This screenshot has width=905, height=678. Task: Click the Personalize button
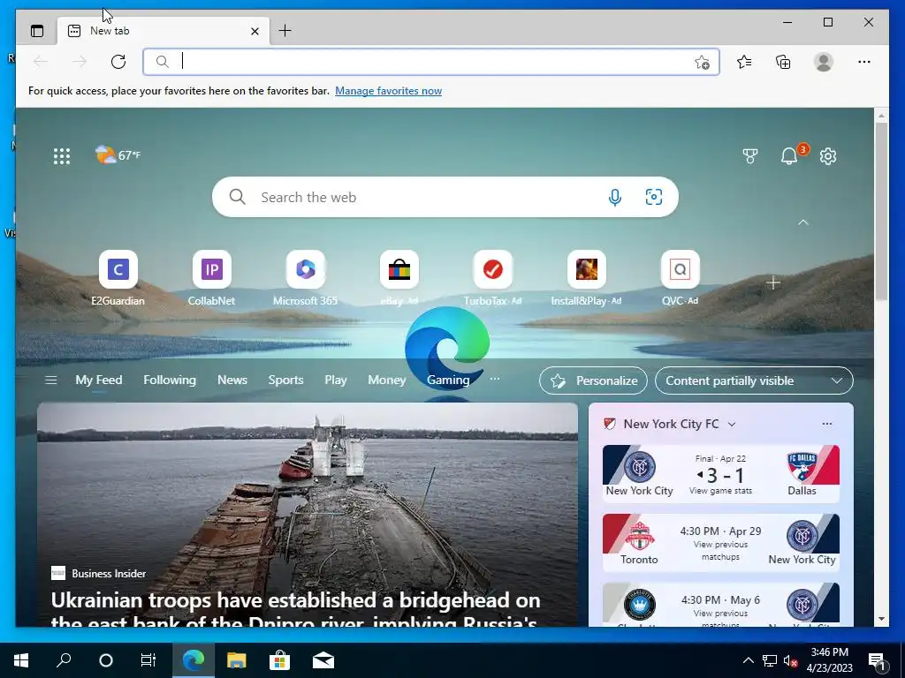[593, 380]
